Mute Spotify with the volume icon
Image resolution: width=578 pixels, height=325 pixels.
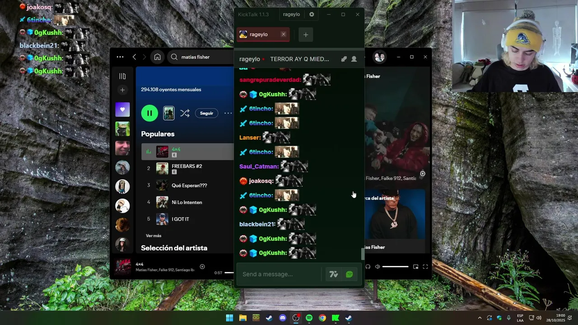coord(378,267)
